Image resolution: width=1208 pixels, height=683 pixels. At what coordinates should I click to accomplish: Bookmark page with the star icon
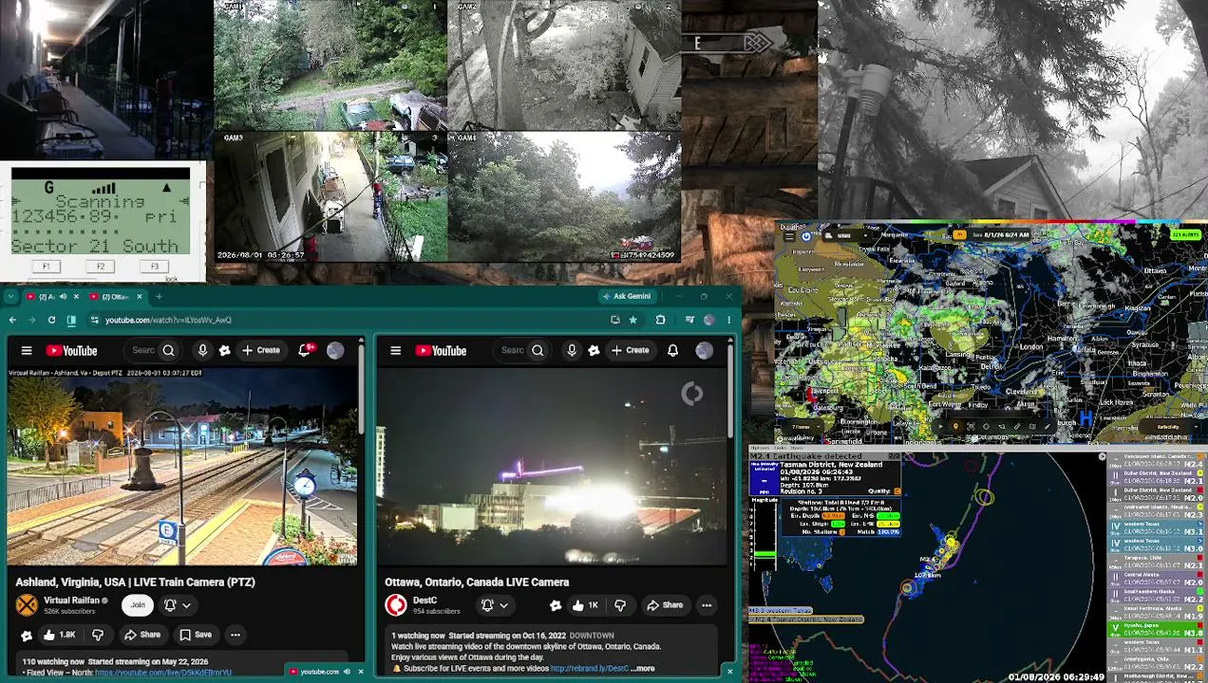tap(632, 320)
